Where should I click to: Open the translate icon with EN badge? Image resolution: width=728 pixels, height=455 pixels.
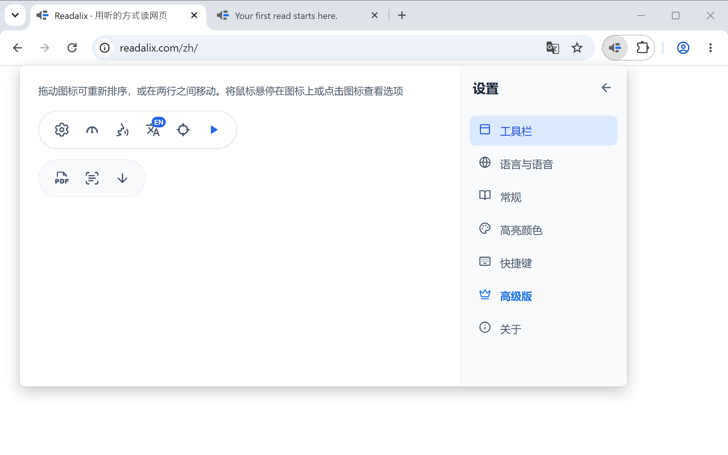(155, 128)
